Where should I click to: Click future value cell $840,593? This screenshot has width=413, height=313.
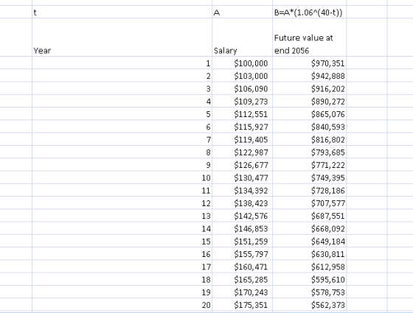pyautogui.click(x=309, y=127)
